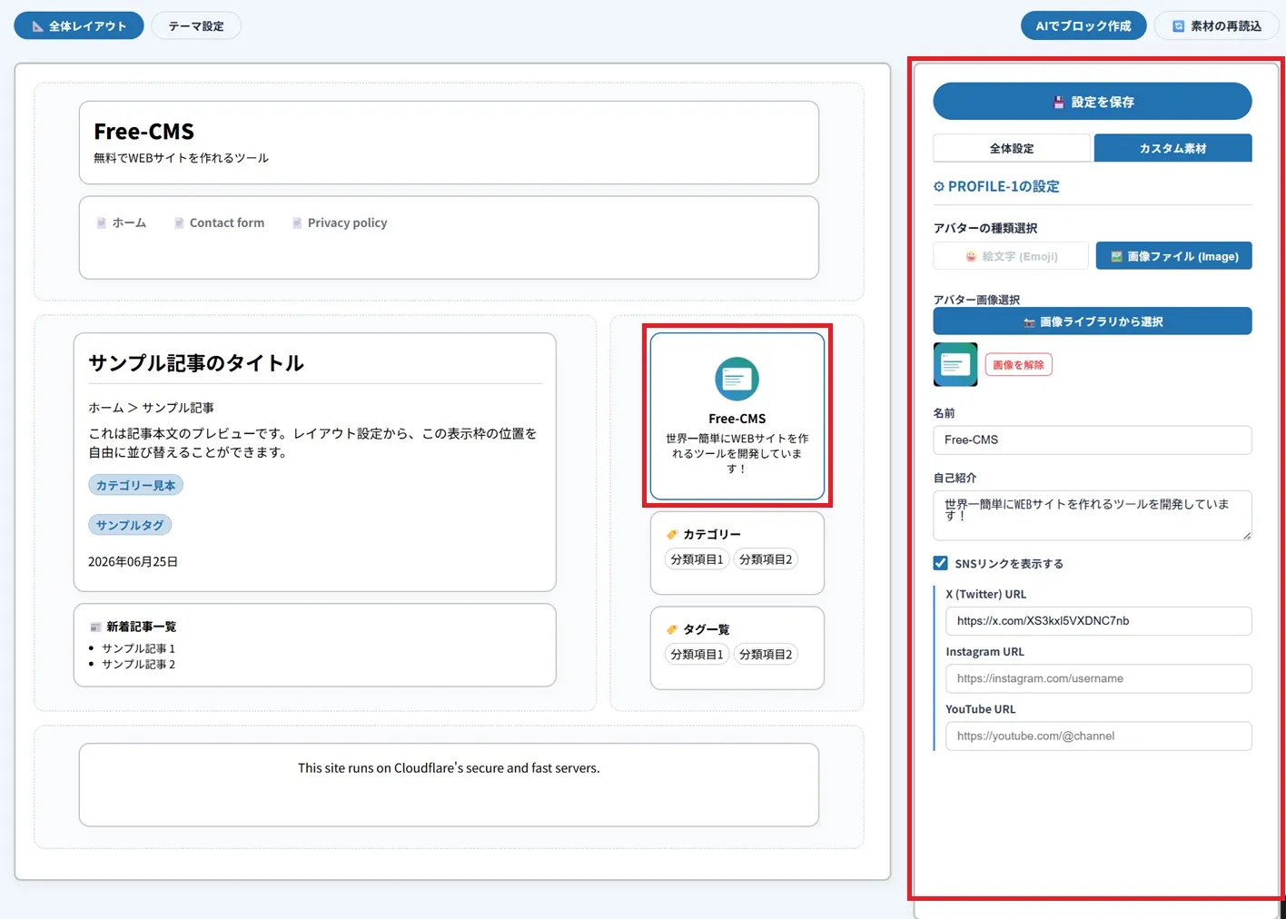This screenshot has width=1286, height=919.
Task: Click the gear icon beside PROFILE-1の設定
Action: point(939,186)
